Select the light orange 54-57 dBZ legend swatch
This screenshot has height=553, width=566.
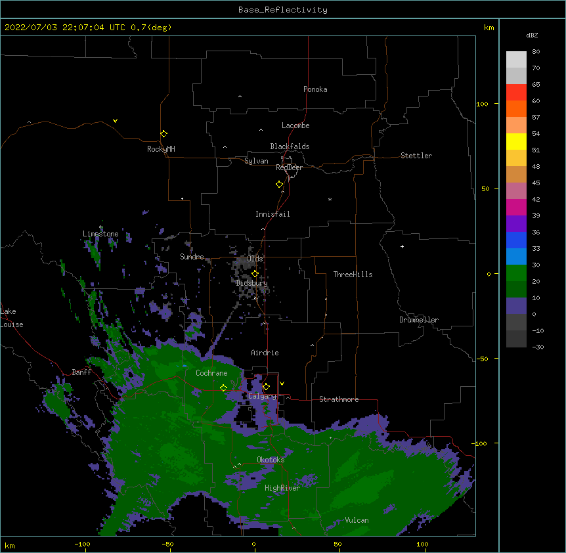click(516, 125)
